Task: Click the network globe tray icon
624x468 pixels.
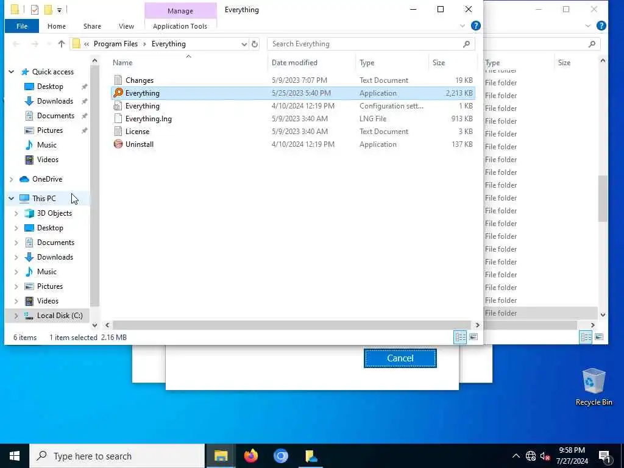Action: [x=531, y=456]
